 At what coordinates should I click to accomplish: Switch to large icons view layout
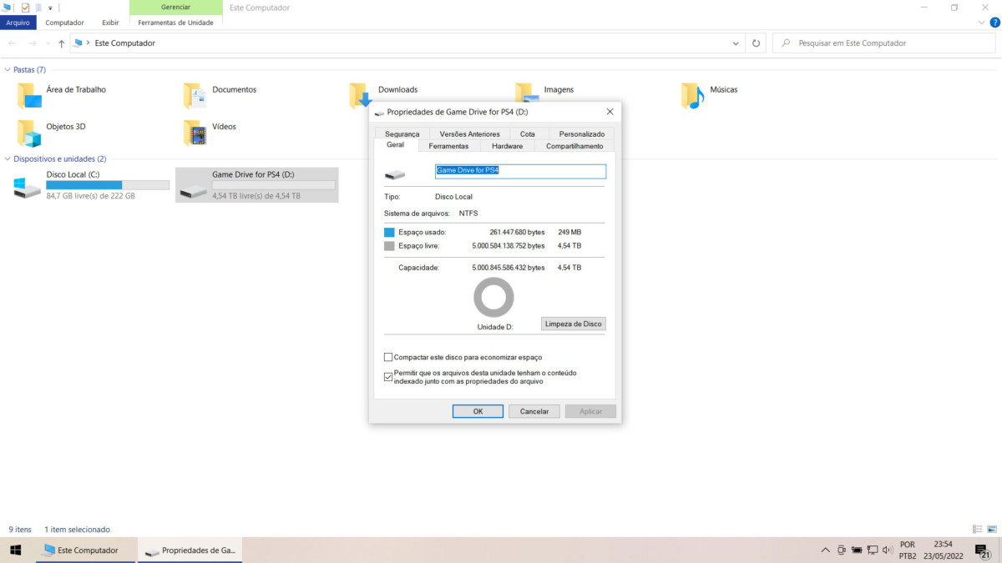(991, 529)
